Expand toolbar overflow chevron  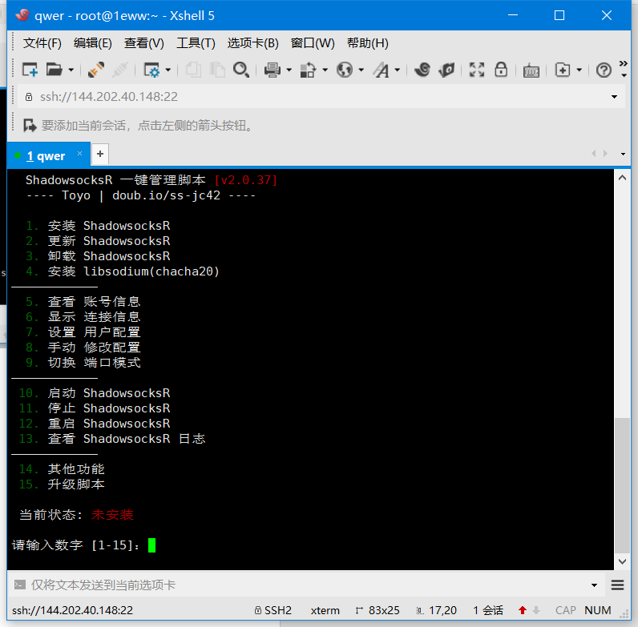click(623, 64)
